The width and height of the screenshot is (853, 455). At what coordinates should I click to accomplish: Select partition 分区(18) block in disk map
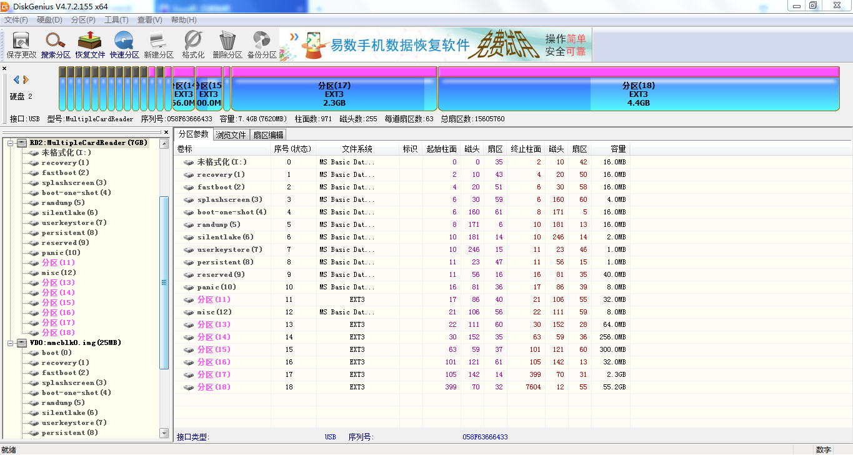point(639,89)
